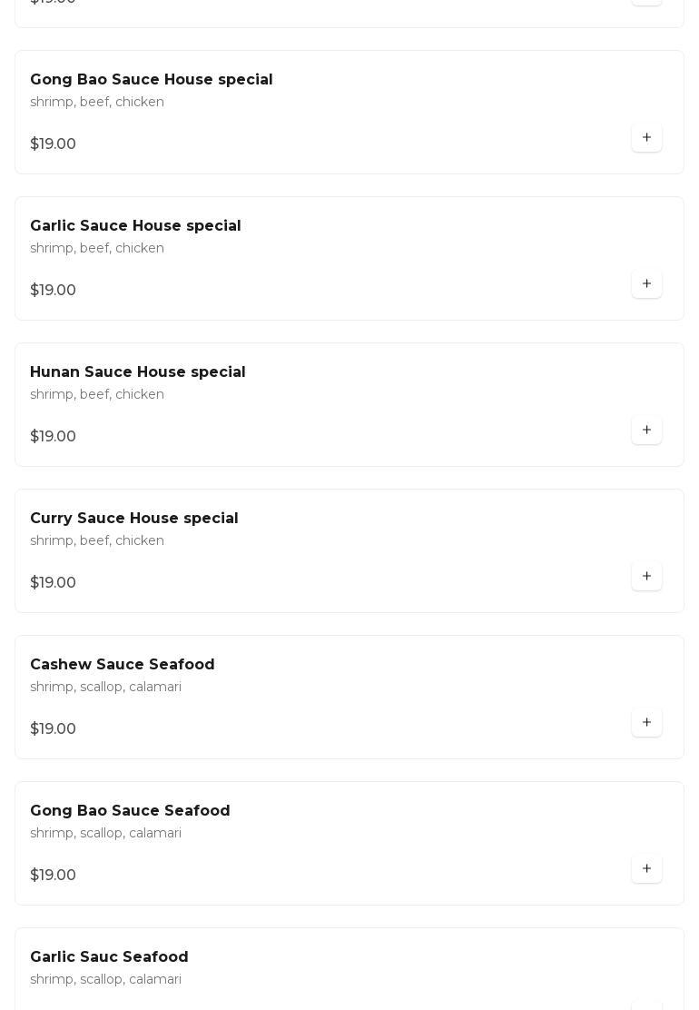The width and height of the screenshot is (699, 1010).
Task: Open the Garlic Sauce House special item title
Action: pyautogui.click(x=135, y=225)
